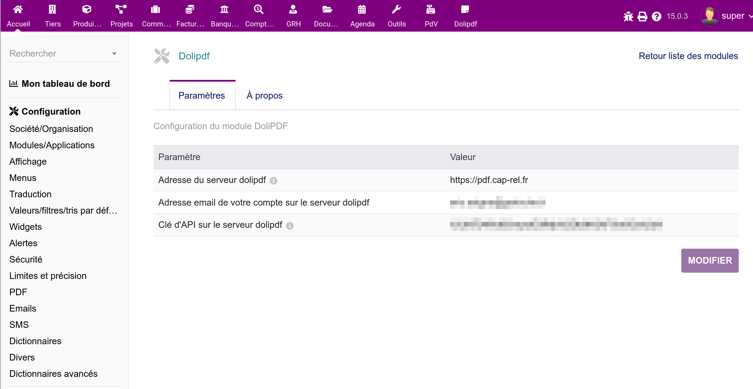
Task: Open the help question mark icon
Action: [657, 16]
